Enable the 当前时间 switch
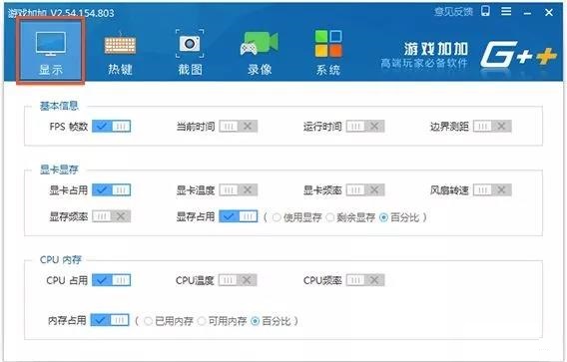 click(x=239, y=126)
